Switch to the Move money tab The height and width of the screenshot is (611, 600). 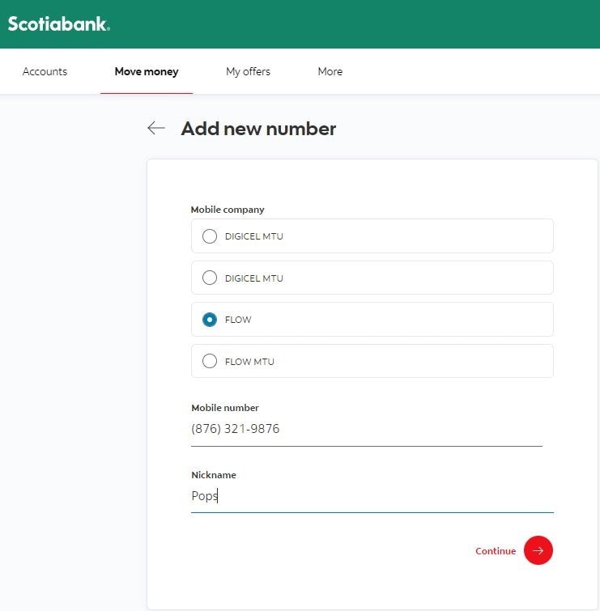(x=147, y=72)
